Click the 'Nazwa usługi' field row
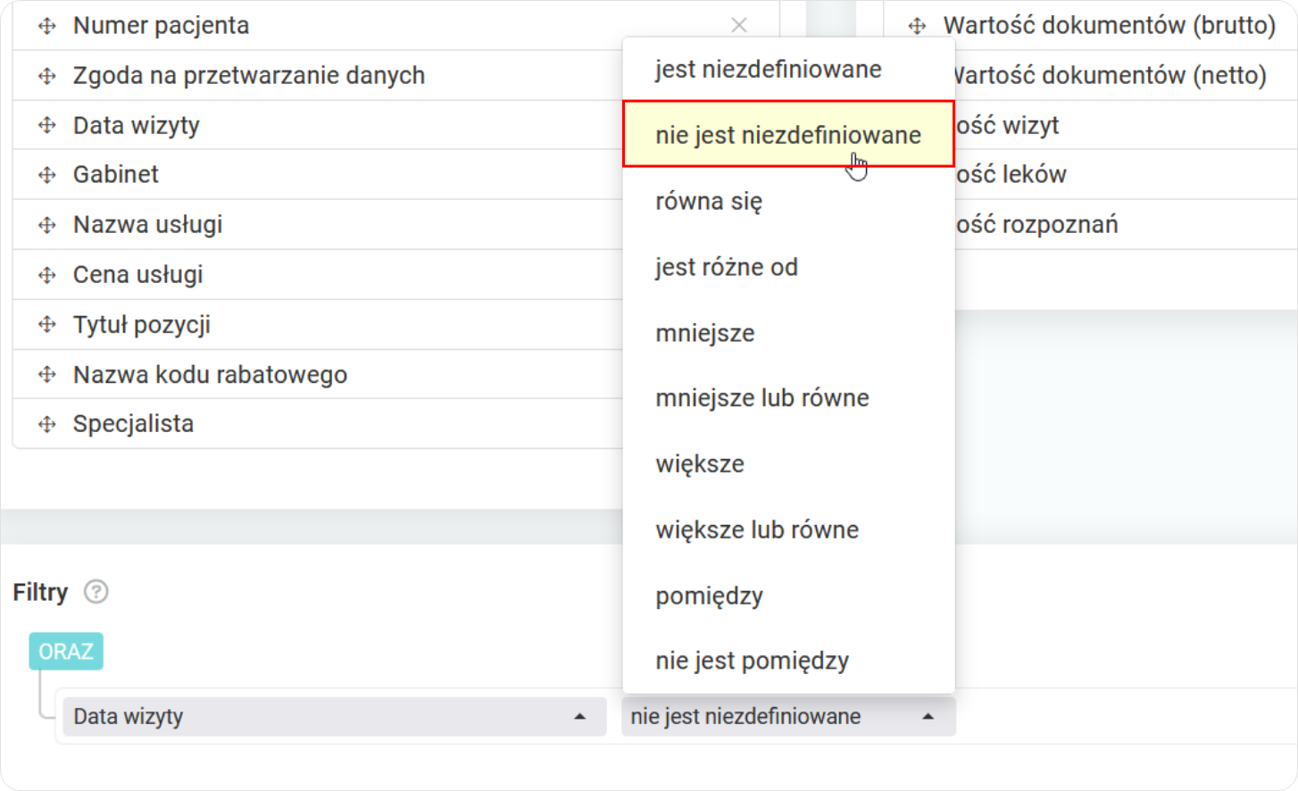 pyautogui.click(x=317, y=225)
